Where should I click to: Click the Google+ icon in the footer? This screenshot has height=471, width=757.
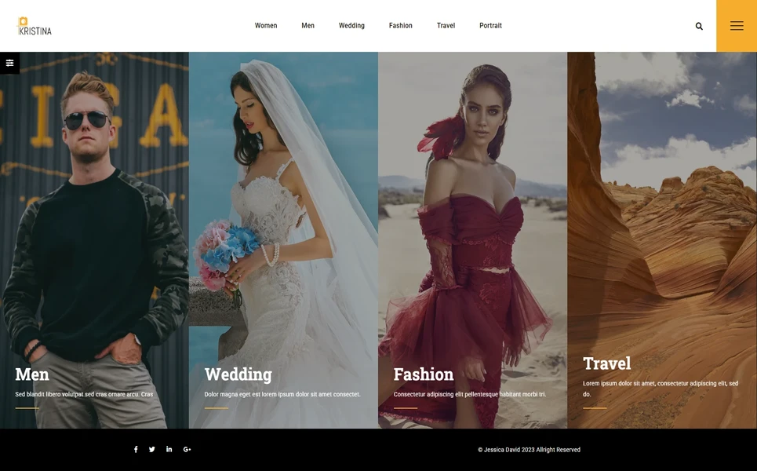[187, 448]
